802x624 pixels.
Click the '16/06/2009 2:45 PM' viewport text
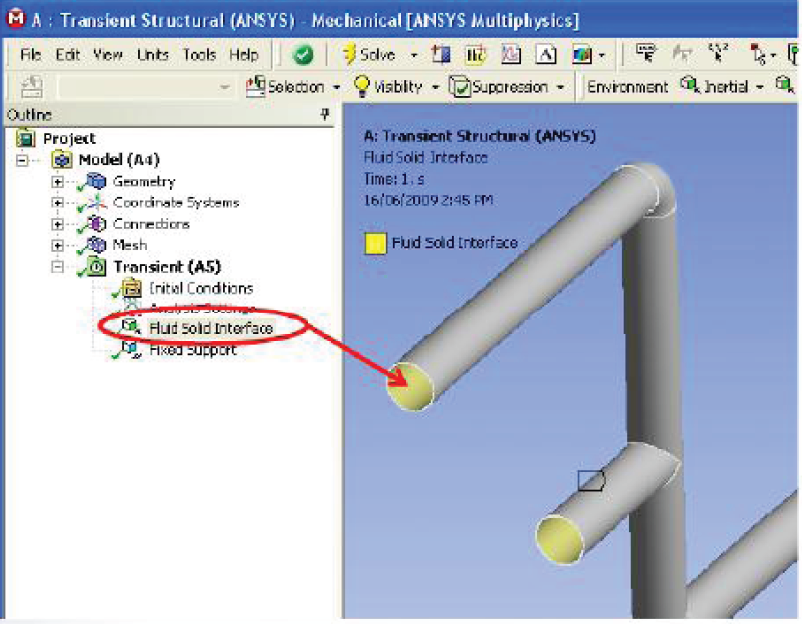point(428,200)
